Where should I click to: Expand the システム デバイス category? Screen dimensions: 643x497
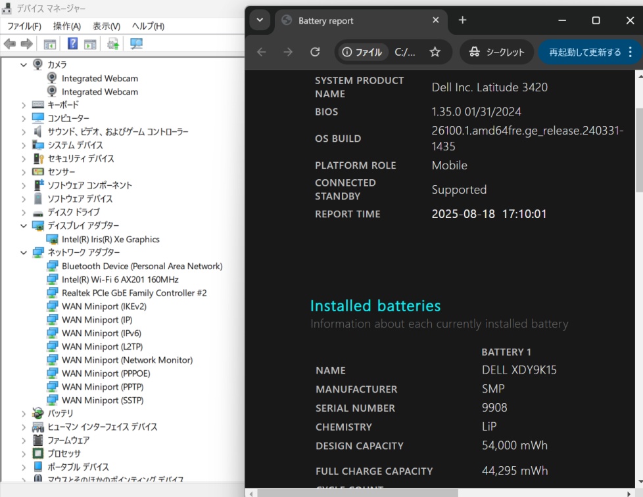point(24,145)
